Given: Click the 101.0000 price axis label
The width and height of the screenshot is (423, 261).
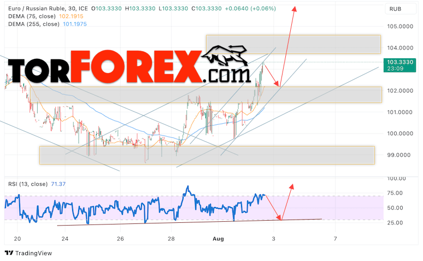Looking at the screenshot, I should point(400,112).
